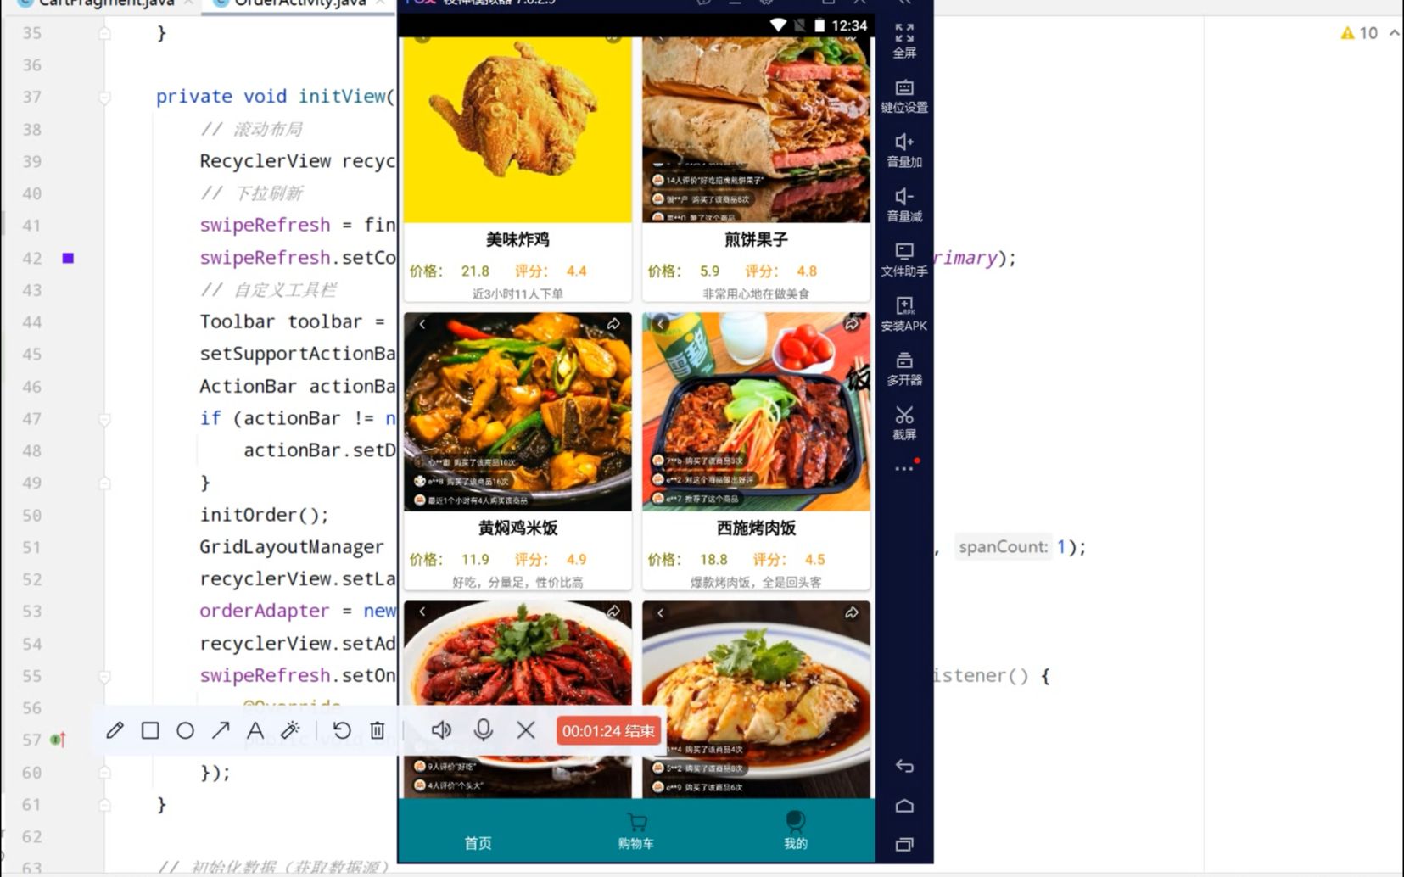Click the 近3小时11人下单 caption
The height and width of the screenshot is (877, 1404).
click(x=517, y=293)
